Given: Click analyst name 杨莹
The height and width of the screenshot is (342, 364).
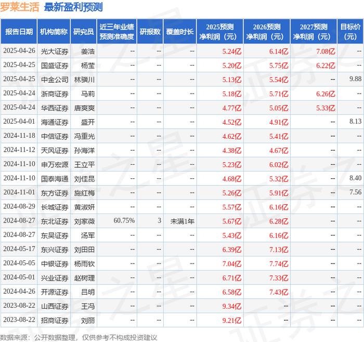Looking at the screenshot, I should [x=88, y=65].
